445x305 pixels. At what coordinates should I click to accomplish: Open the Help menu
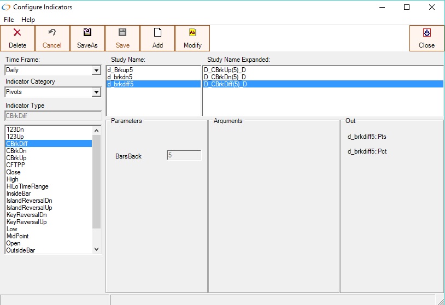pos(28,20)
